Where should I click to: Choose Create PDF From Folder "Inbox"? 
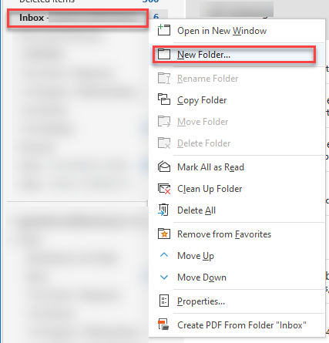pos(242,325)
